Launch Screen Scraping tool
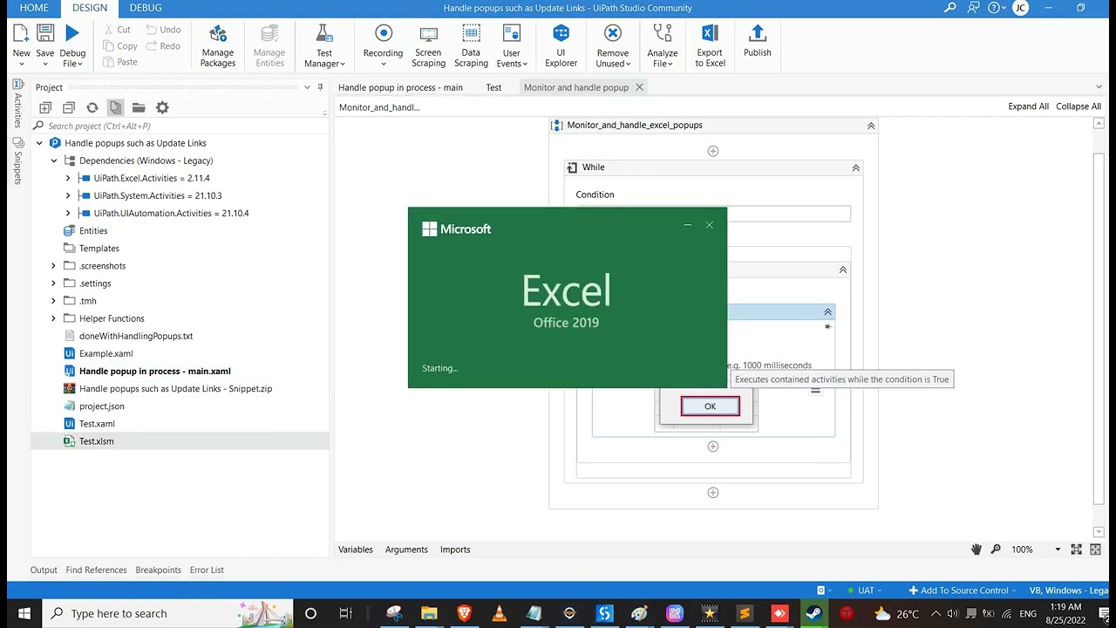1116x628 pixels. pyautogui.click(x=428, y=45)
